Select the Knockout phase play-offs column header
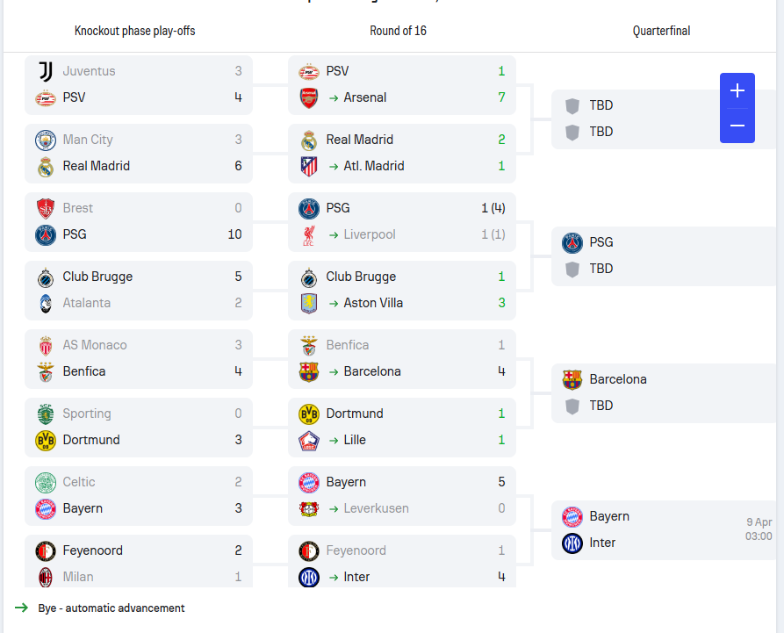The width and height of the screenshot is (784, 633). tap(134, 31)
